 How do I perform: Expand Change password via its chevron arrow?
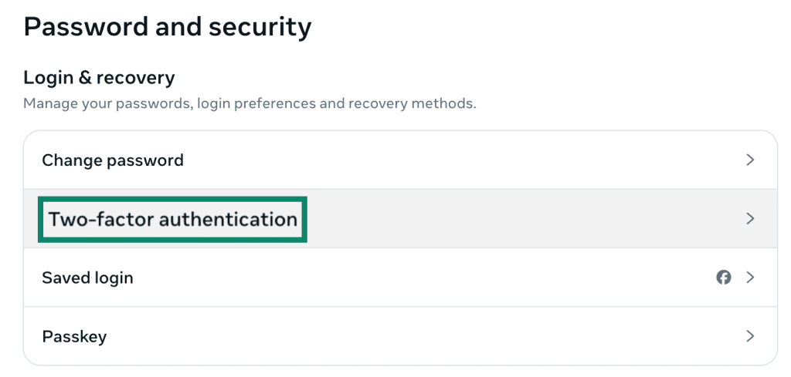click(x=750, y=160)
